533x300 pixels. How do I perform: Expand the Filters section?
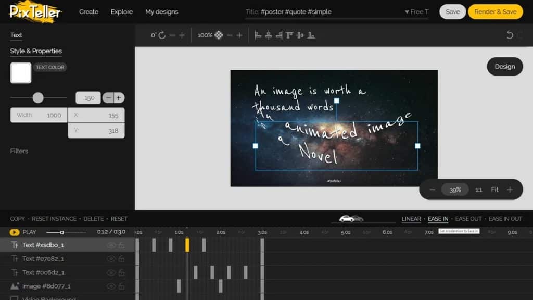coord(19,151)
